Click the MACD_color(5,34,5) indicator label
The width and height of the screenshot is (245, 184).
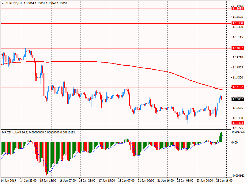click(15, 132)
